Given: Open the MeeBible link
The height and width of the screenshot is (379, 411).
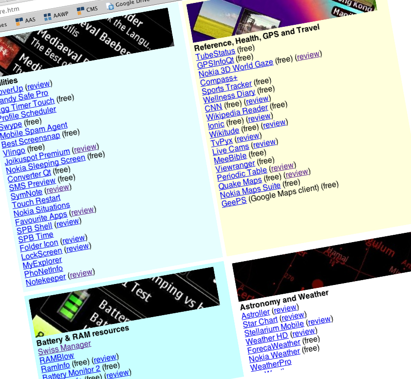Looking at the screenshot, I should coord(230,159).
